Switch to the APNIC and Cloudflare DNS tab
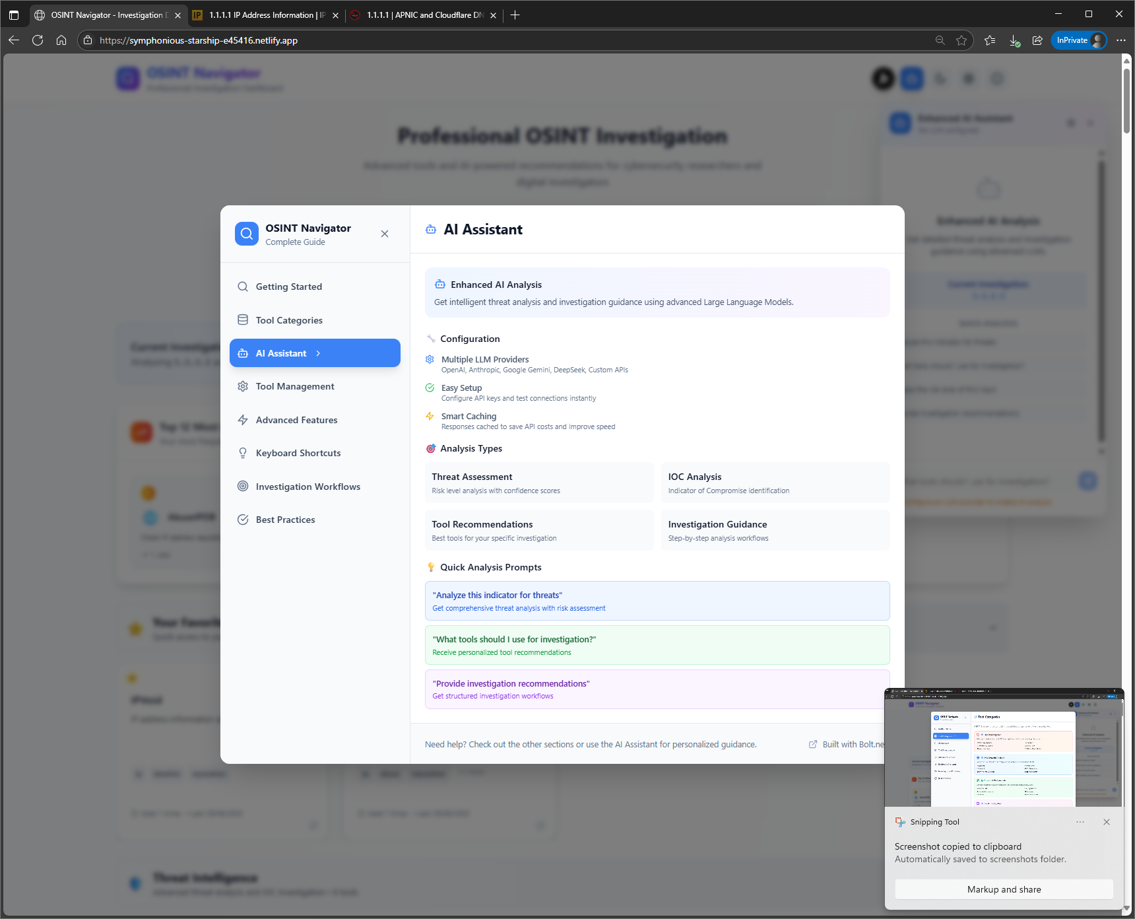This screenshot has width=1135, height=919. (424, 15)
